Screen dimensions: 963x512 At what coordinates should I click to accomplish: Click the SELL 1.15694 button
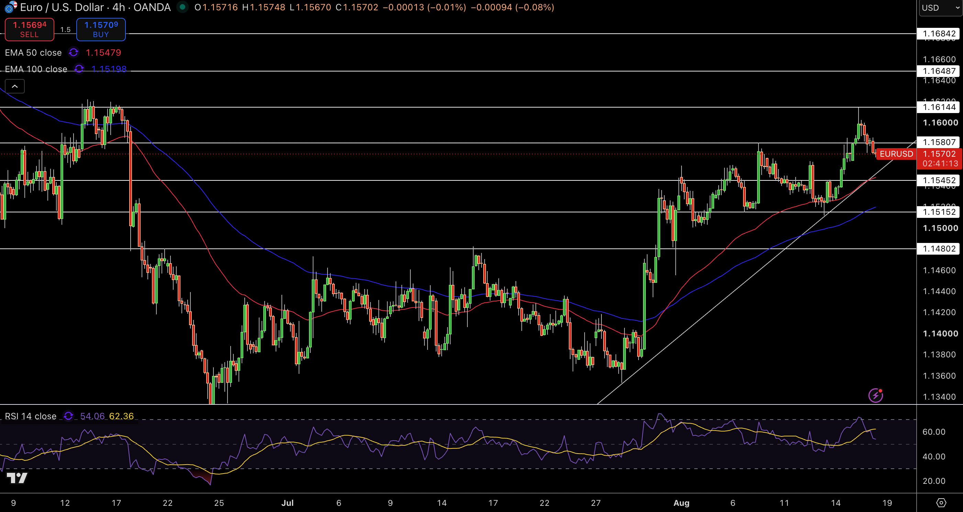(30, 30)
